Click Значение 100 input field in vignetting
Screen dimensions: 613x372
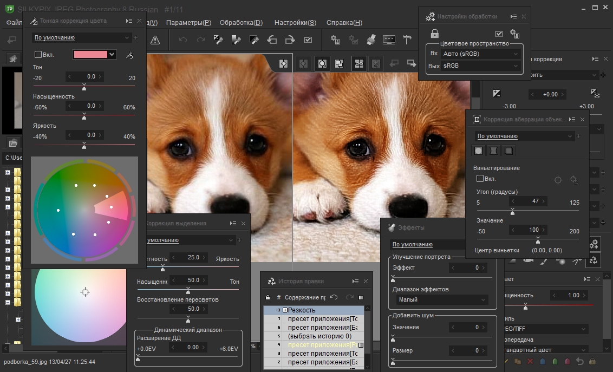coord(529,230)
